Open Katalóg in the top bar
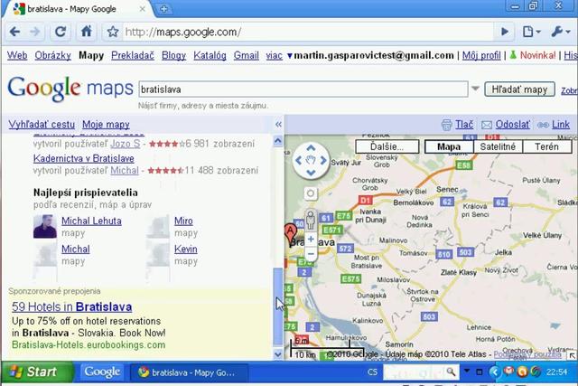Viewport: 578px width, 386px height. click(210, 55)
